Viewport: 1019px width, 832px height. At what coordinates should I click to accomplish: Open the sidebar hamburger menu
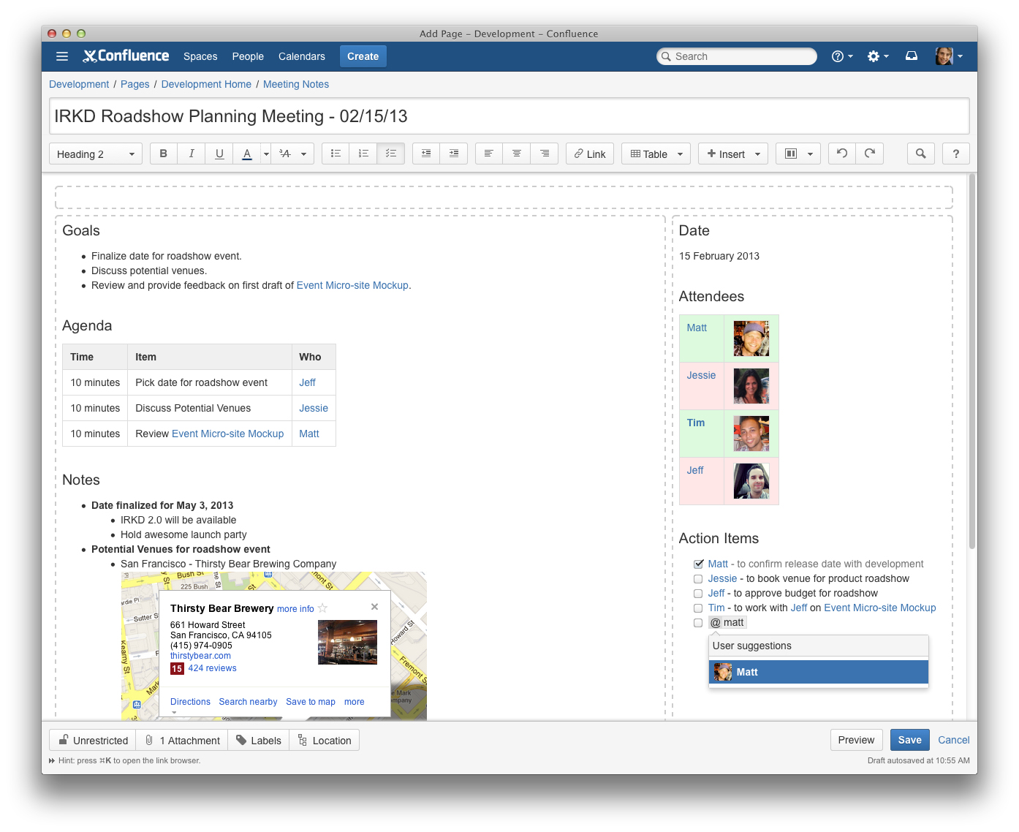click(x=62, y=56)
